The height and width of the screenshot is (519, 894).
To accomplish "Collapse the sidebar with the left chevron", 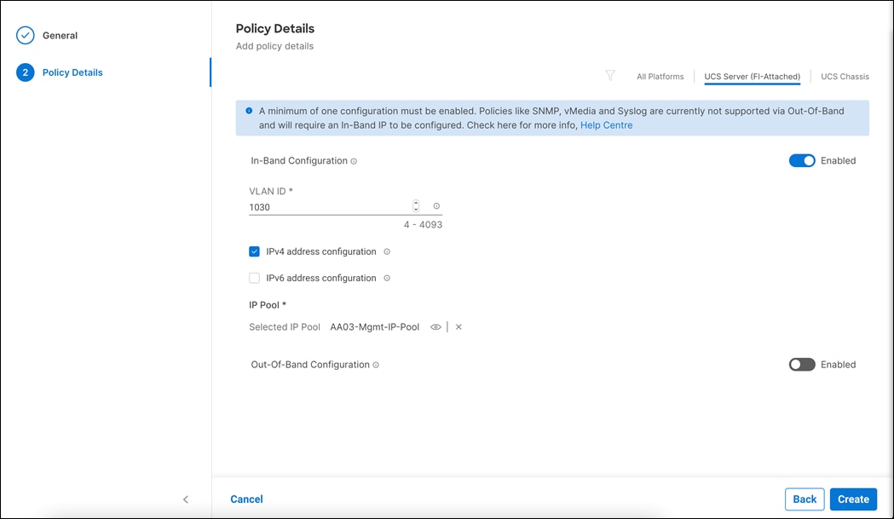I will click(185, 499).
